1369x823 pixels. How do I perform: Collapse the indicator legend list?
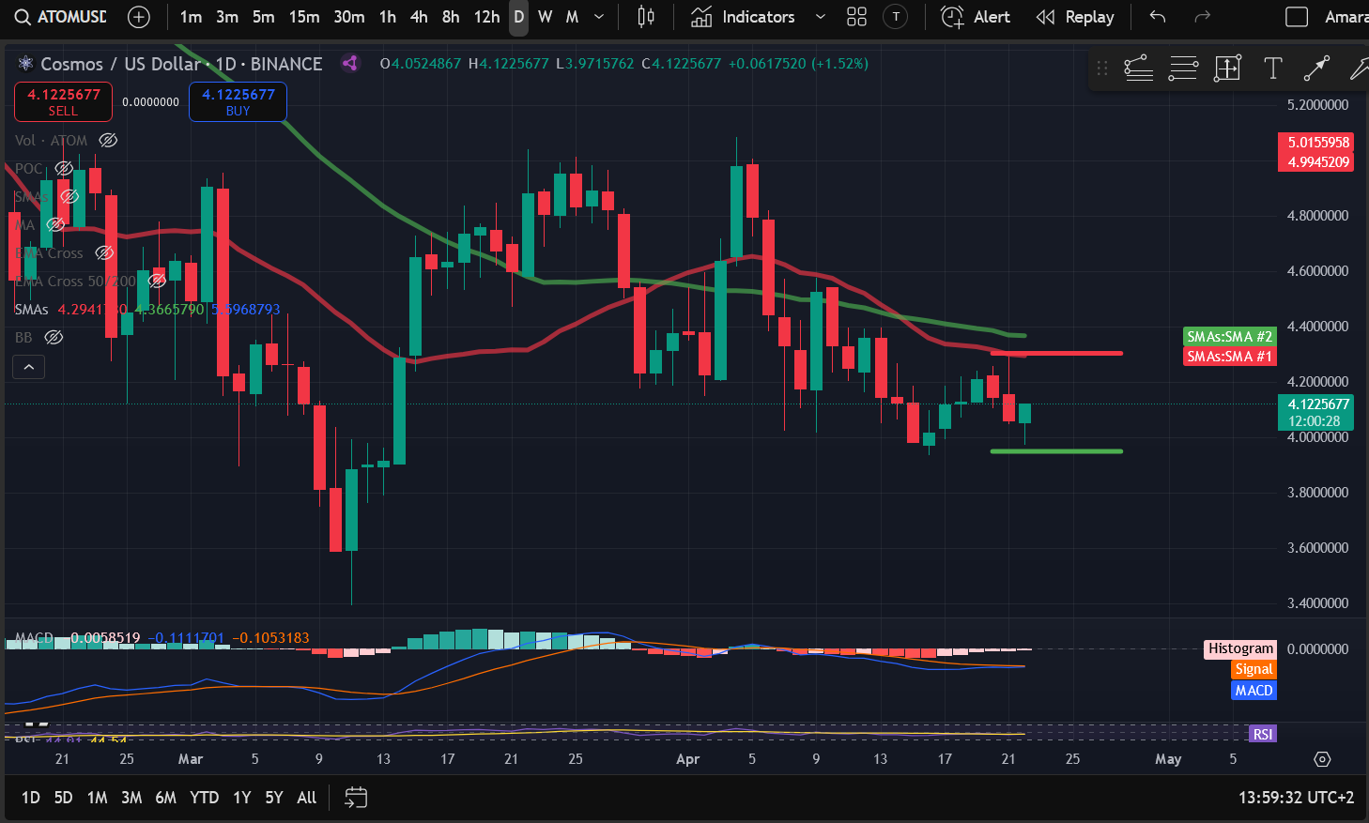[x=28, y=367]
